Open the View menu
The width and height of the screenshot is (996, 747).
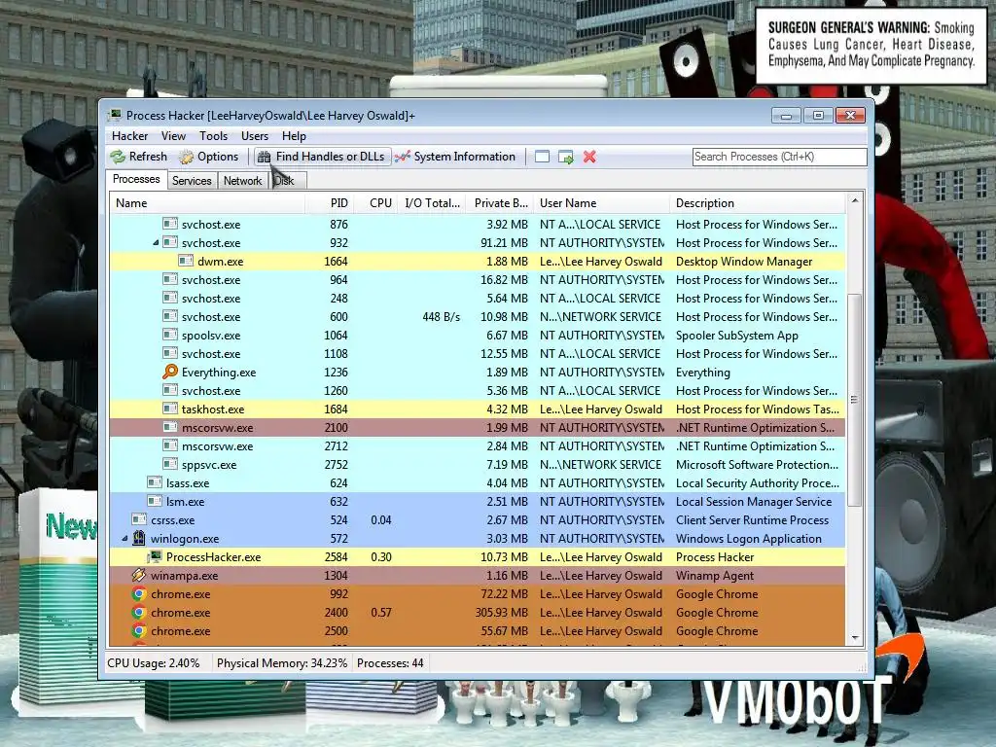click(173, 136)
